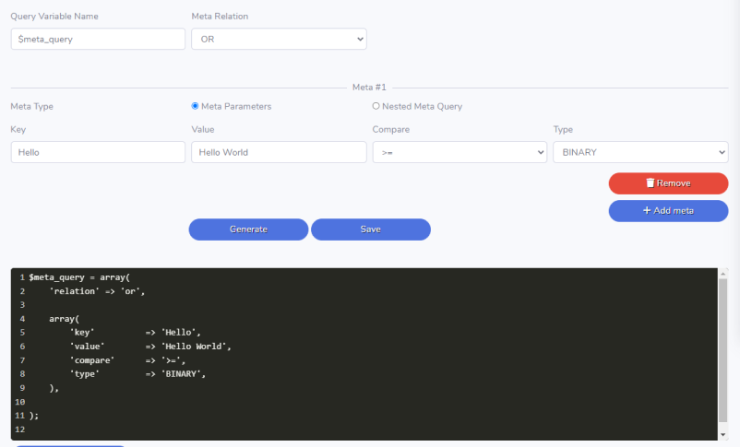Viewport: 740px width, 447px height.
Task: Click the code editor scrollbar thumb
Action: tap(722, 350)
